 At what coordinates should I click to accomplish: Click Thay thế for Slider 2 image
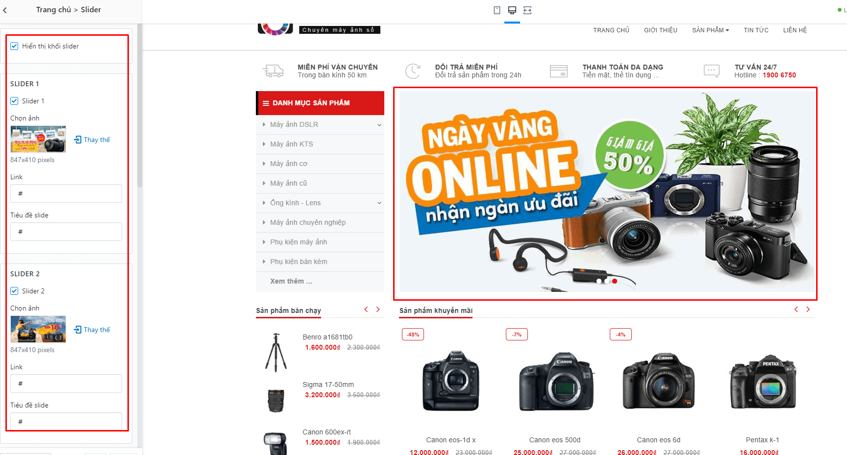point(92,330)
